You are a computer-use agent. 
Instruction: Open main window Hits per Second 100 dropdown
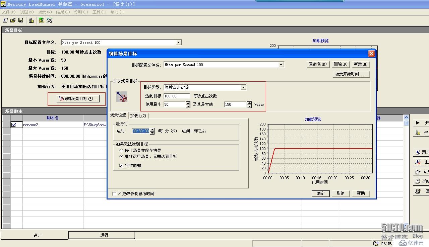point(179,43)
